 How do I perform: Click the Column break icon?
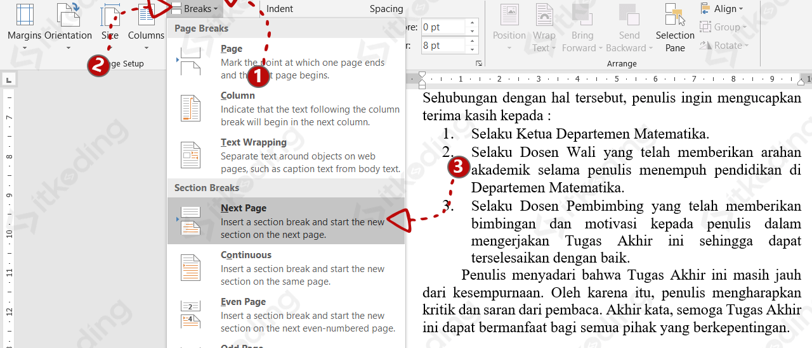[190, 108]
